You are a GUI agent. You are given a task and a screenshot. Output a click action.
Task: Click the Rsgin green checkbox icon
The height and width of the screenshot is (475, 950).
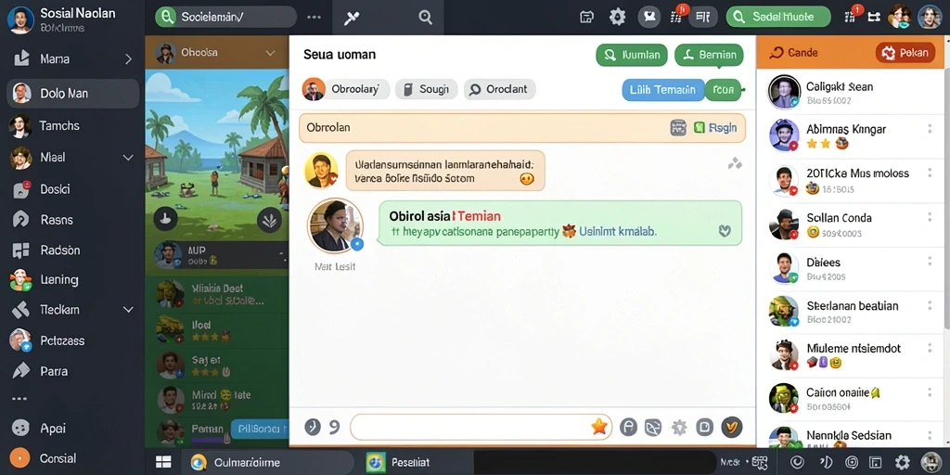(x=700, y=127)
